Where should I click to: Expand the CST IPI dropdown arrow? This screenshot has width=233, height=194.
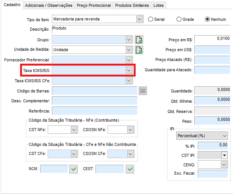click(x=224, y=155)
